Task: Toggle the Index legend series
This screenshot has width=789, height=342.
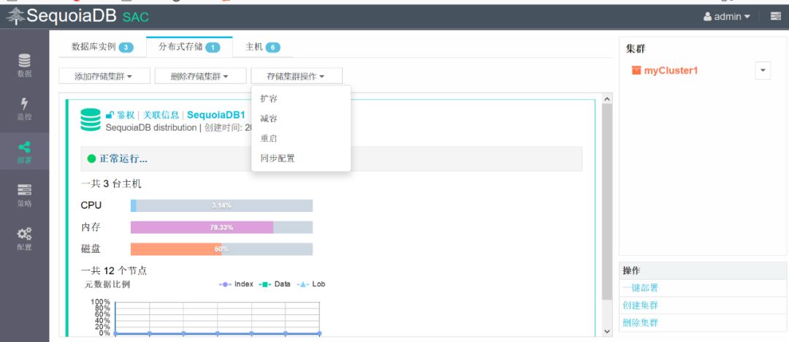Action: 235,284
